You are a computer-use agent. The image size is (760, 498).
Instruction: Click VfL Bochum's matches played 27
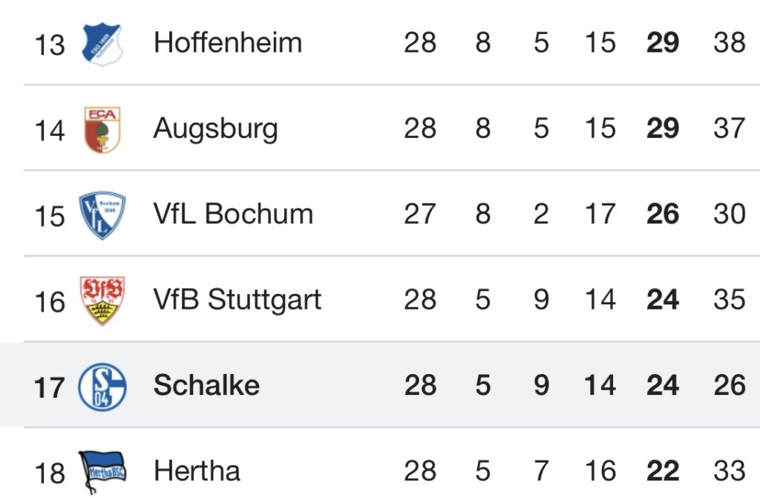(419, 214)
